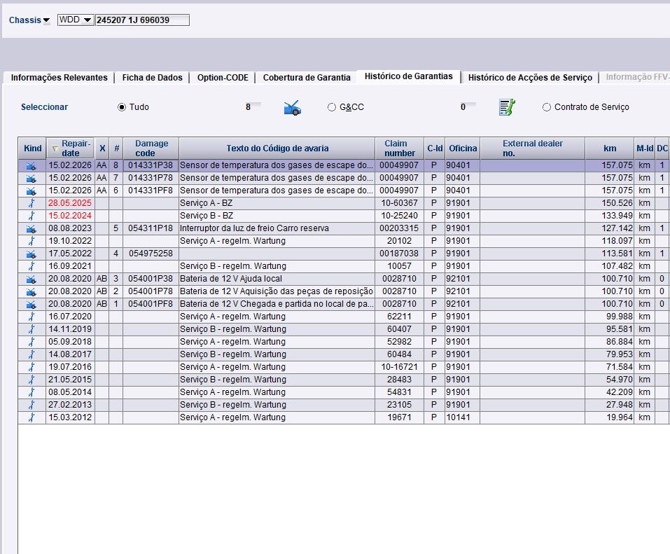The image size is (670, 554).
Task: Click the red date 28.05.2025
Action: [70, 203]
